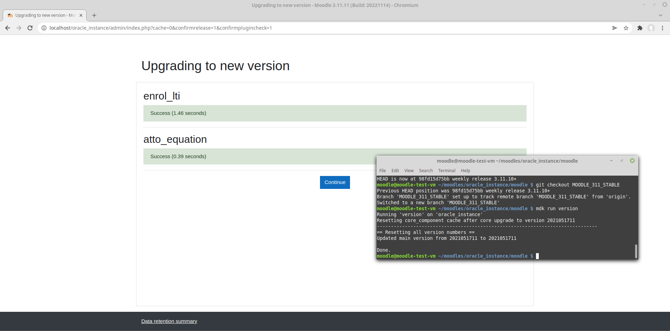This screenshot has width=670, height=331.
Task: Open tab search dropdown chevron
Action: click(661, 15)
